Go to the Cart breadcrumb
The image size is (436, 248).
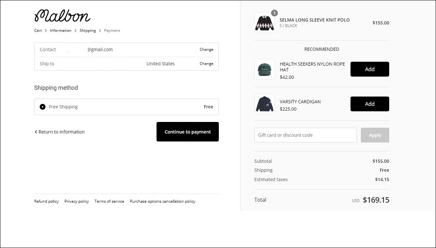pyautogui.click(x=38, y=30)
